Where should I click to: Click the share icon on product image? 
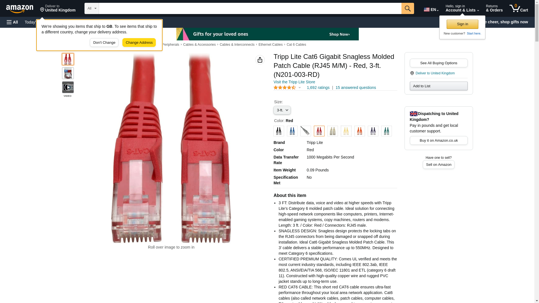(x=260, y=60)
